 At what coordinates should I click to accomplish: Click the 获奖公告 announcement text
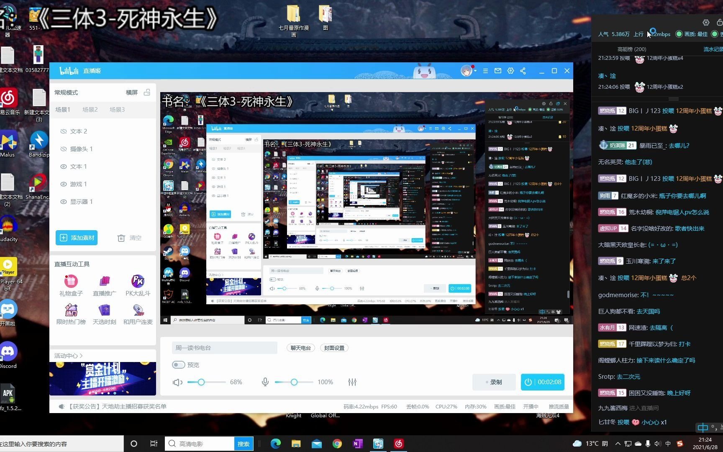click(x=117, y=406)
